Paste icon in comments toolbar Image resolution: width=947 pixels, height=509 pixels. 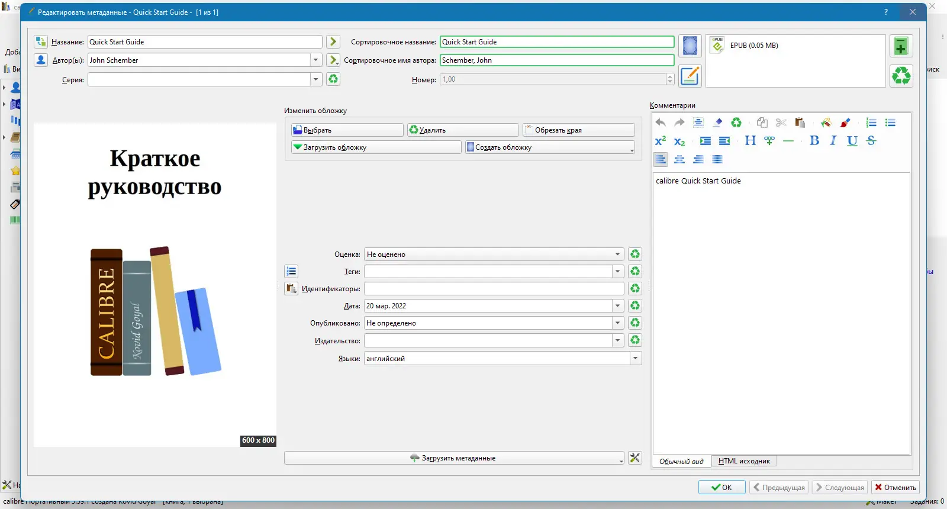800,123
